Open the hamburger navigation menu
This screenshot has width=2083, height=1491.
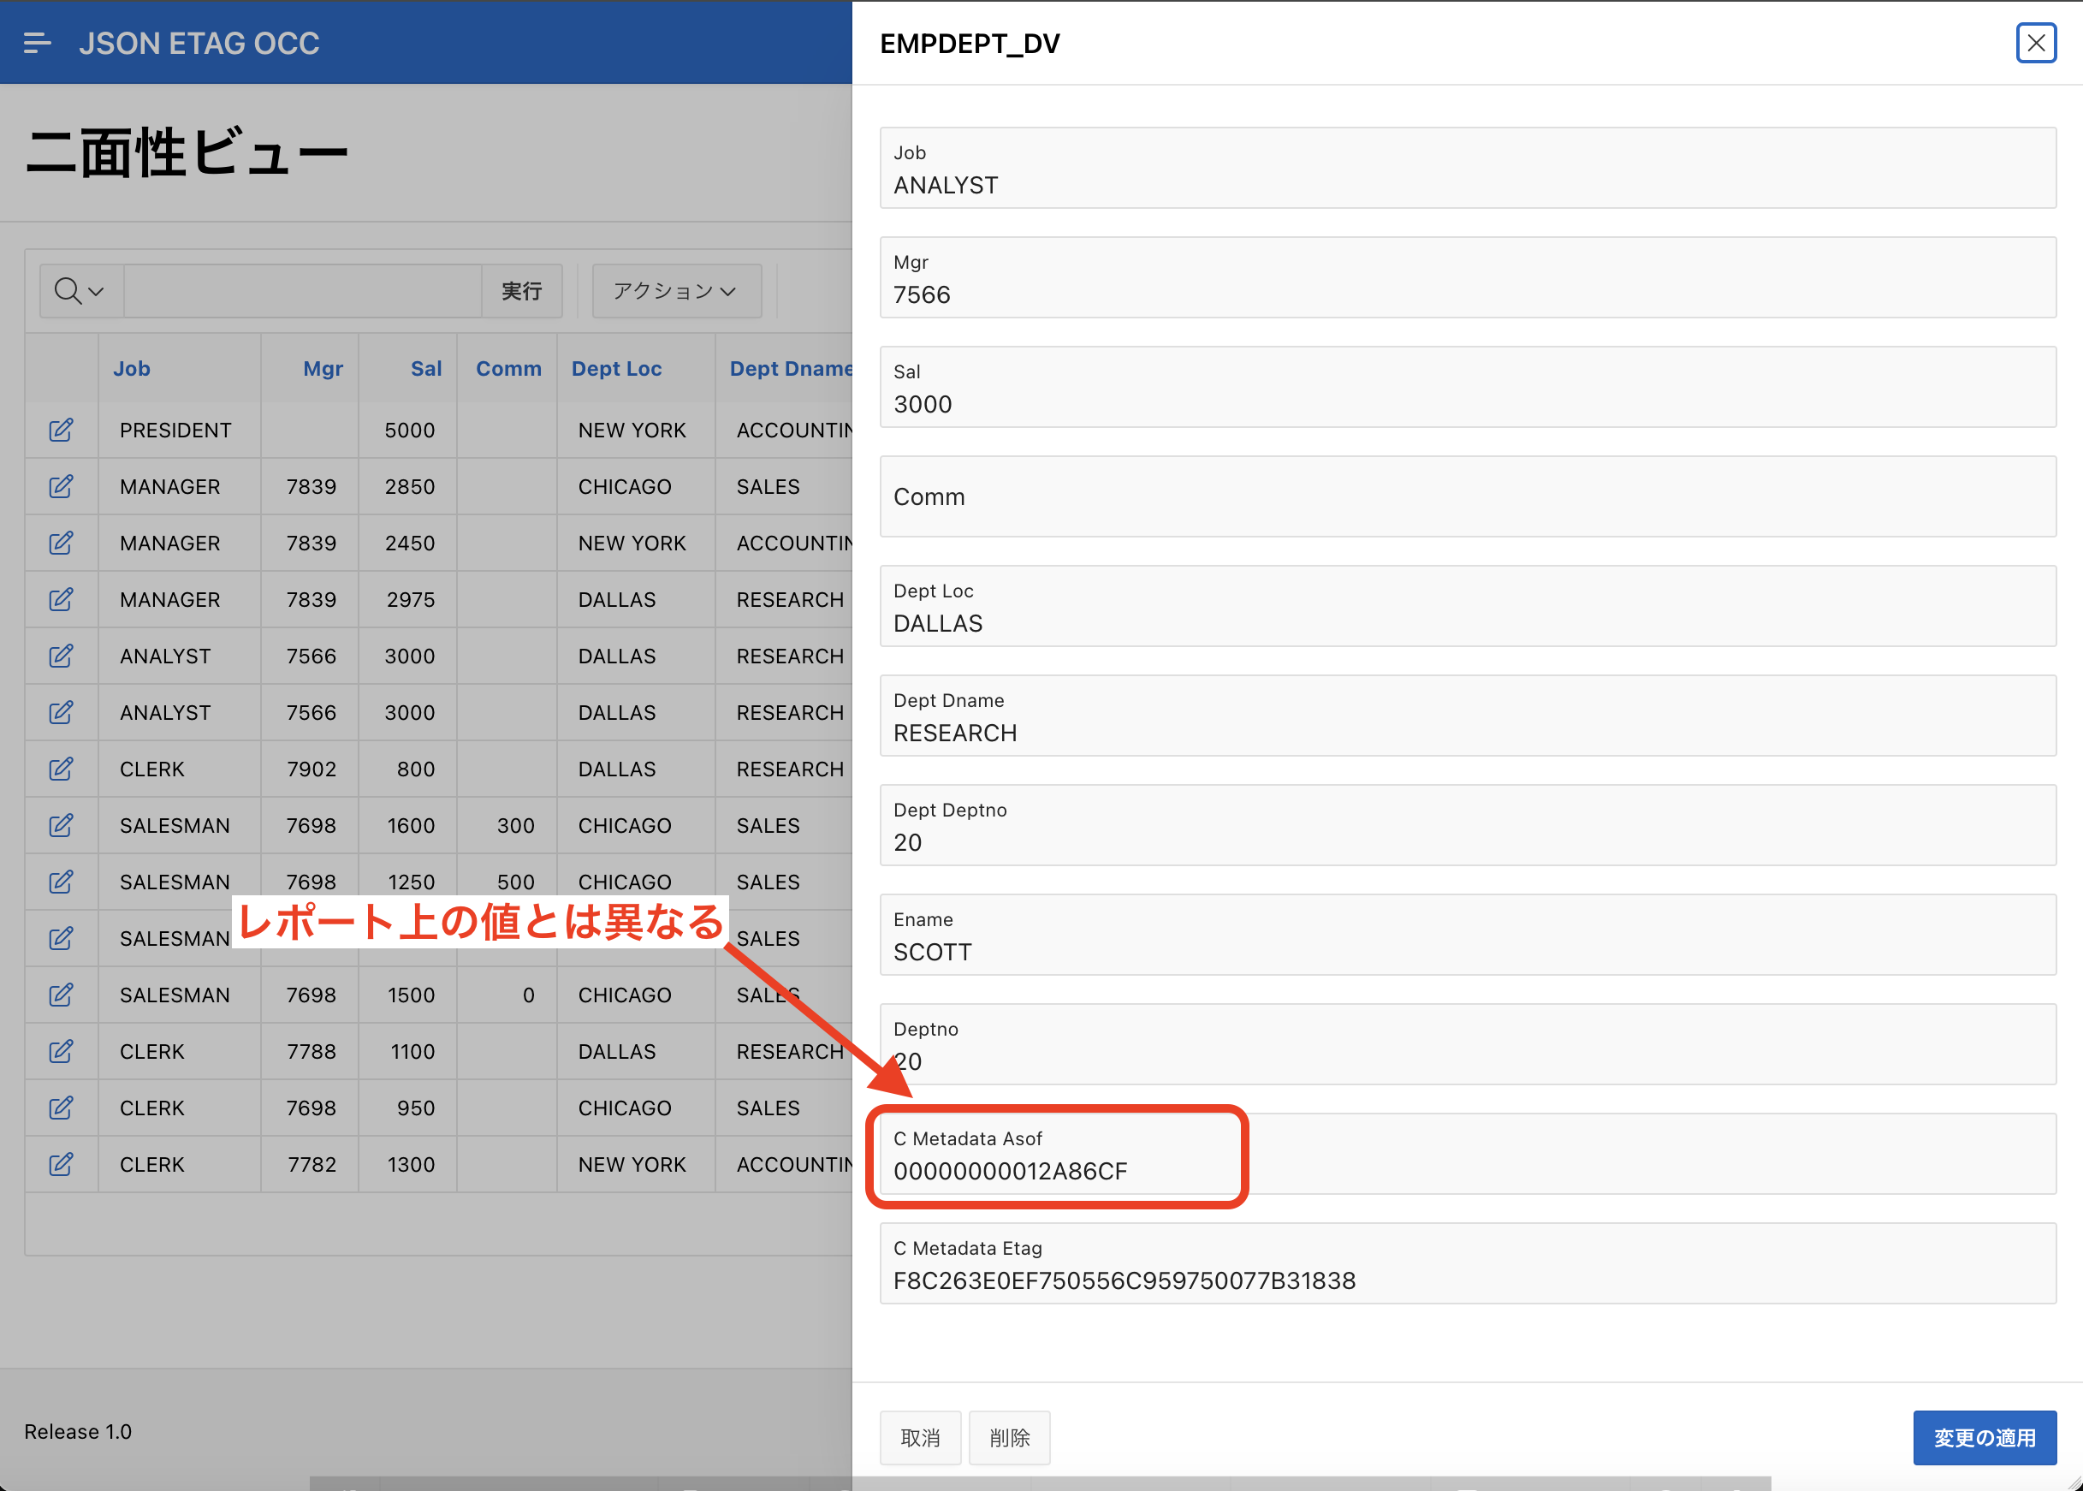tap(37, 43)
